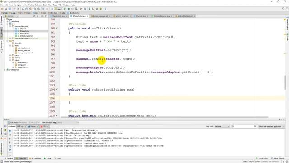Click the app breadcrumb in navigation bar
The width and height of the screenshot is (289, 163).
pos(13,13)
